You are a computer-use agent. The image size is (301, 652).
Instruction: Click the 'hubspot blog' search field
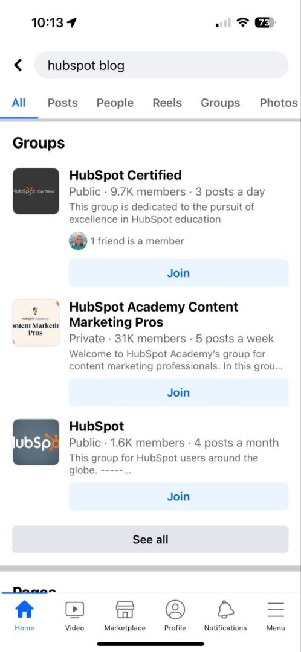[161, 65]
